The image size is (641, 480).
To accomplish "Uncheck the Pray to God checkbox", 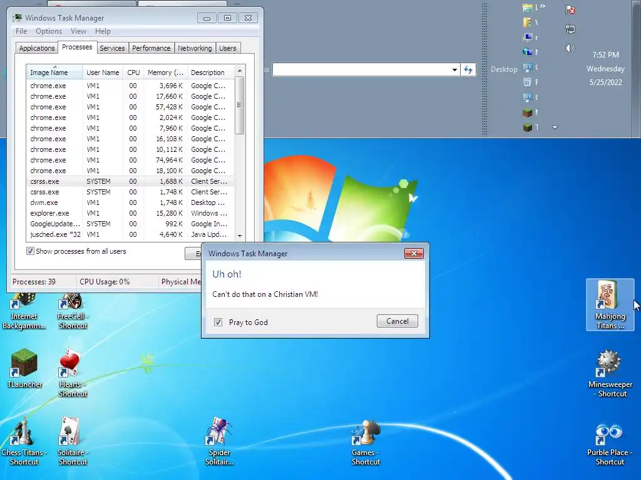I will click(x=218, y=322).
